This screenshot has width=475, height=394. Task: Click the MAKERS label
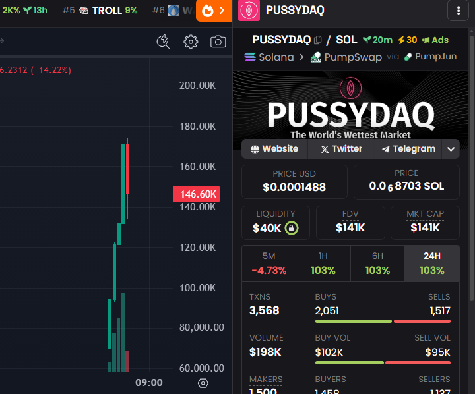(x=266, y=380)
